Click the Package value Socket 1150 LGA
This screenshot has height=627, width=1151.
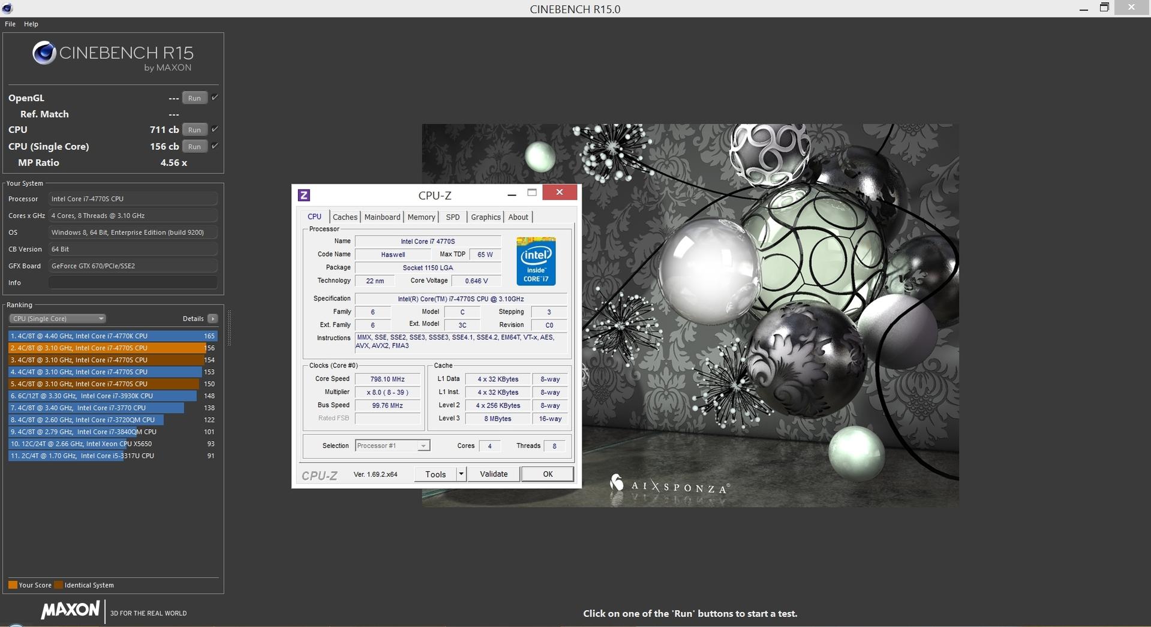pos(428,267)
